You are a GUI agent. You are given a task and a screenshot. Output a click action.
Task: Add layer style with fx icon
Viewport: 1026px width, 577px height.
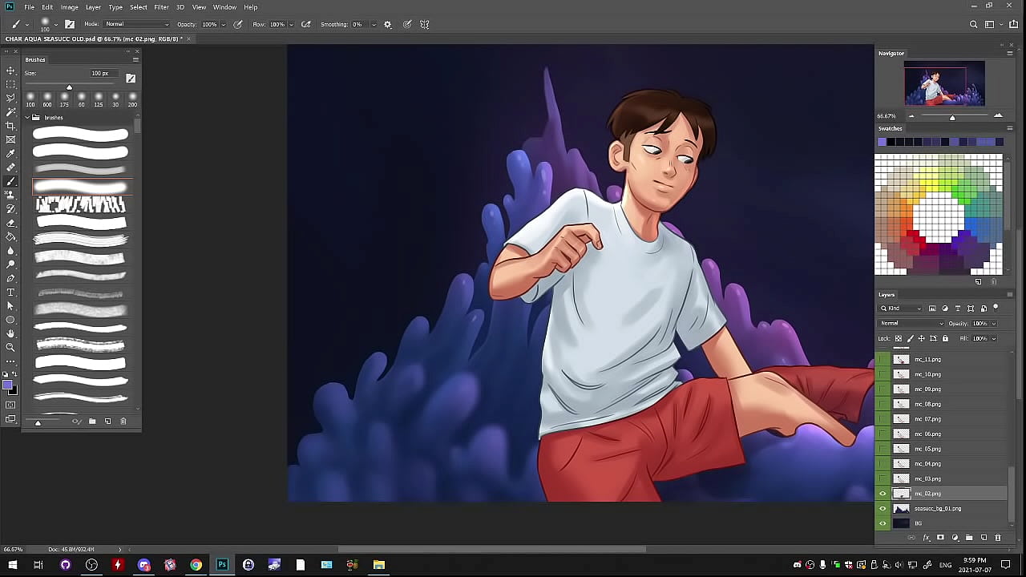(x=927, y=538)
